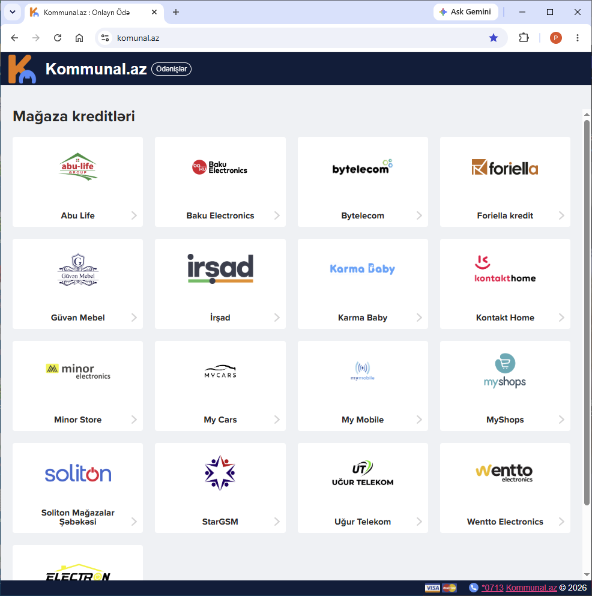This screenshot has height=596, width=592.
Task: Click the Ödənişlər button in header
Action: [172, 69]
